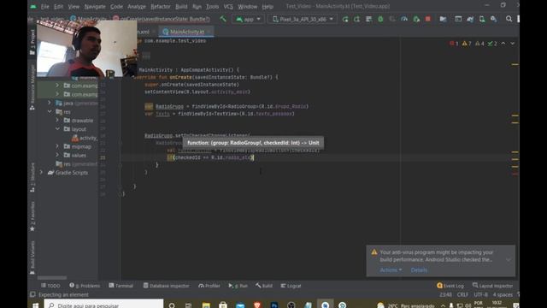The image size is (547, 308).
Task: Open the Database Inspector tool window
Action: 167,286
